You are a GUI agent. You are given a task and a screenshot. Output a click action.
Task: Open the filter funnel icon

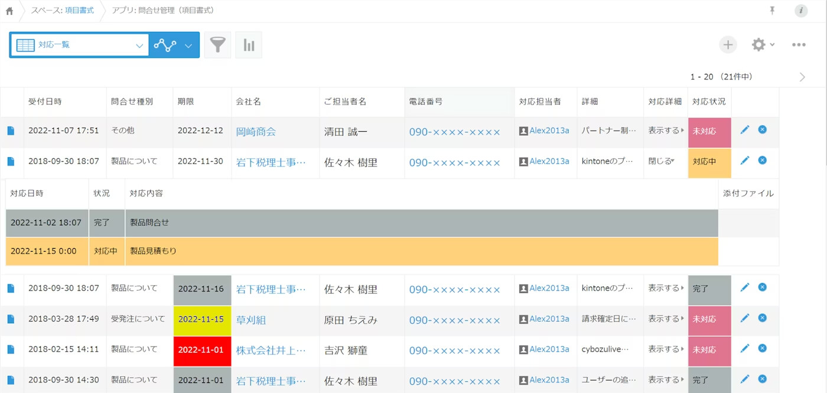[x=217, y=45]
